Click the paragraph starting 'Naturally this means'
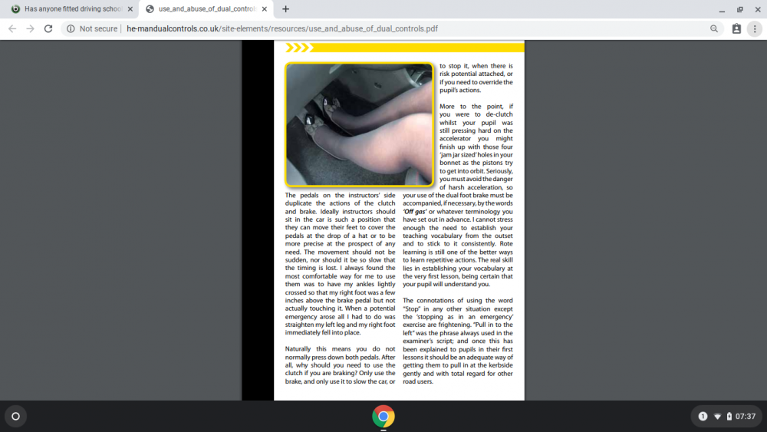 click(x=340, y=365)
